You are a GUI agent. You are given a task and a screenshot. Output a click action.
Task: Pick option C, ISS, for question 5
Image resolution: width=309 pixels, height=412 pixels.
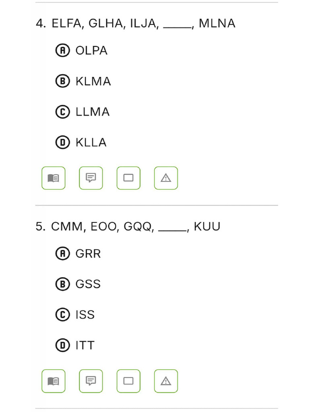point(62,315)
